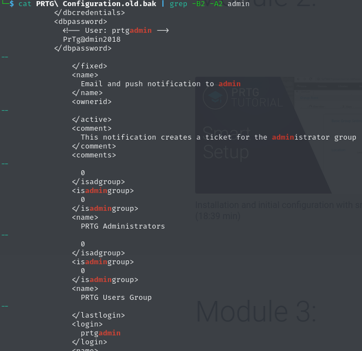Click the '</active>' tag

pyautogui.click(x=92, y=120)
